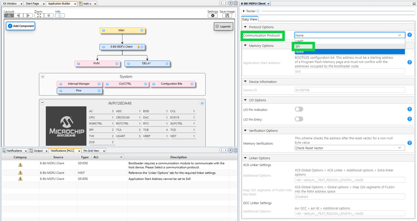Click the warning bell on 8-Bit MDFU Client
The width and height of the screenshot is (417, 221).
click(x=138, y=47)
